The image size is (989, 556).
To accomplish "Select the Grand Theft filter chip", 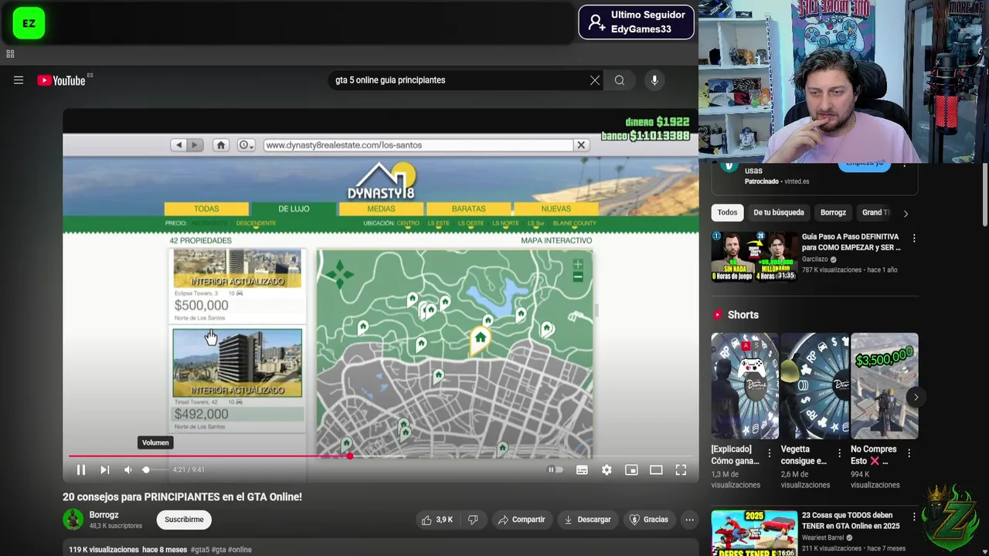I will pos(875,212).
